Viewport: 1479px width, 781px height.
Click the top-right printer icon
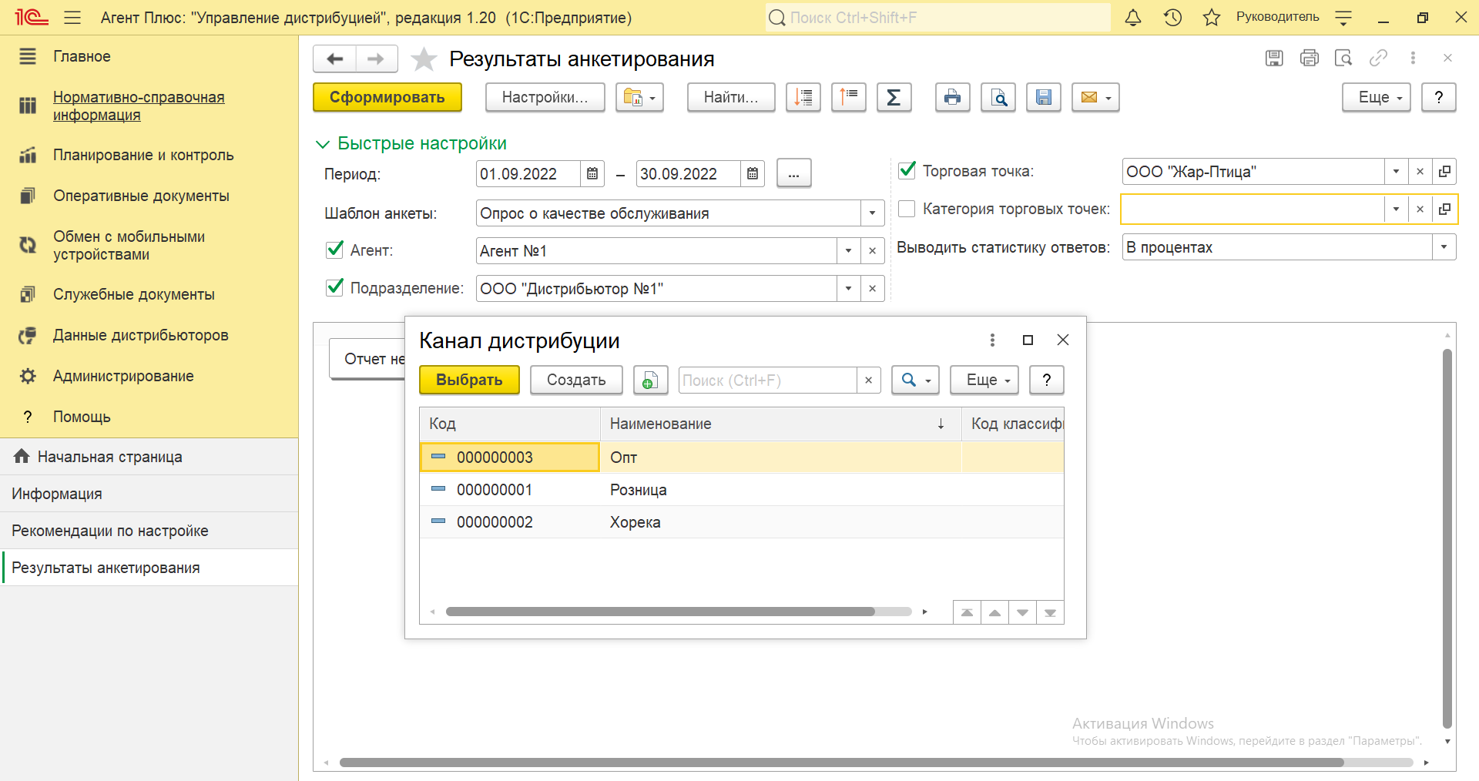click(x=1309, y=58)
